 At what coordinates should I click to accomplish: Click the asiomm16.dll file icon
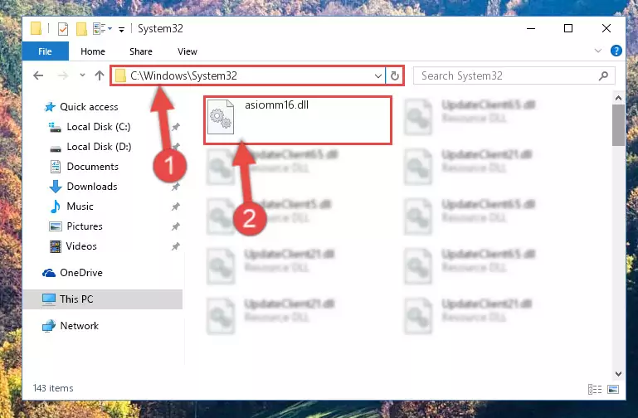[221, 117]
